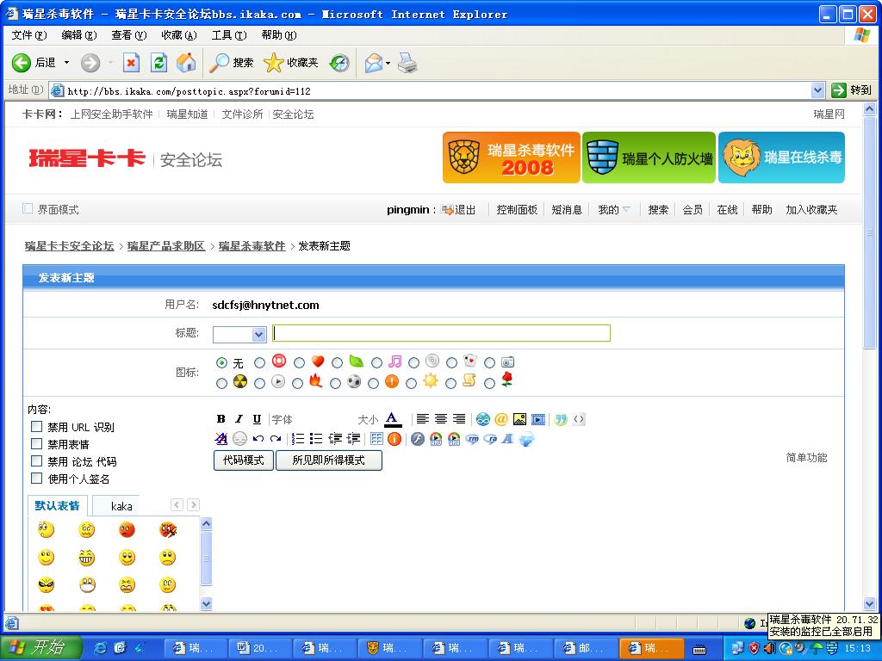This screenshot has height=661, width=882.
Task: Undo the last edit in the editor
Action: click(258, 438)
